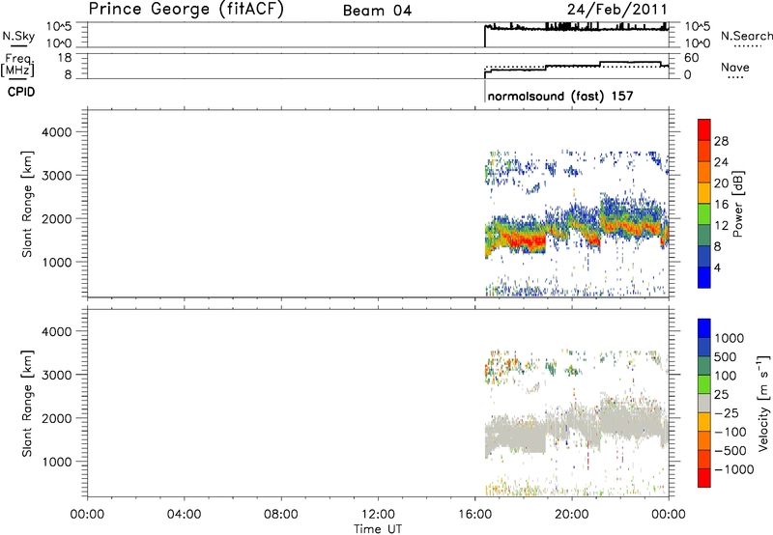Click the gray -25 to 25 velocity swatch
Screen dimensions: 773x535
point(704,403)
